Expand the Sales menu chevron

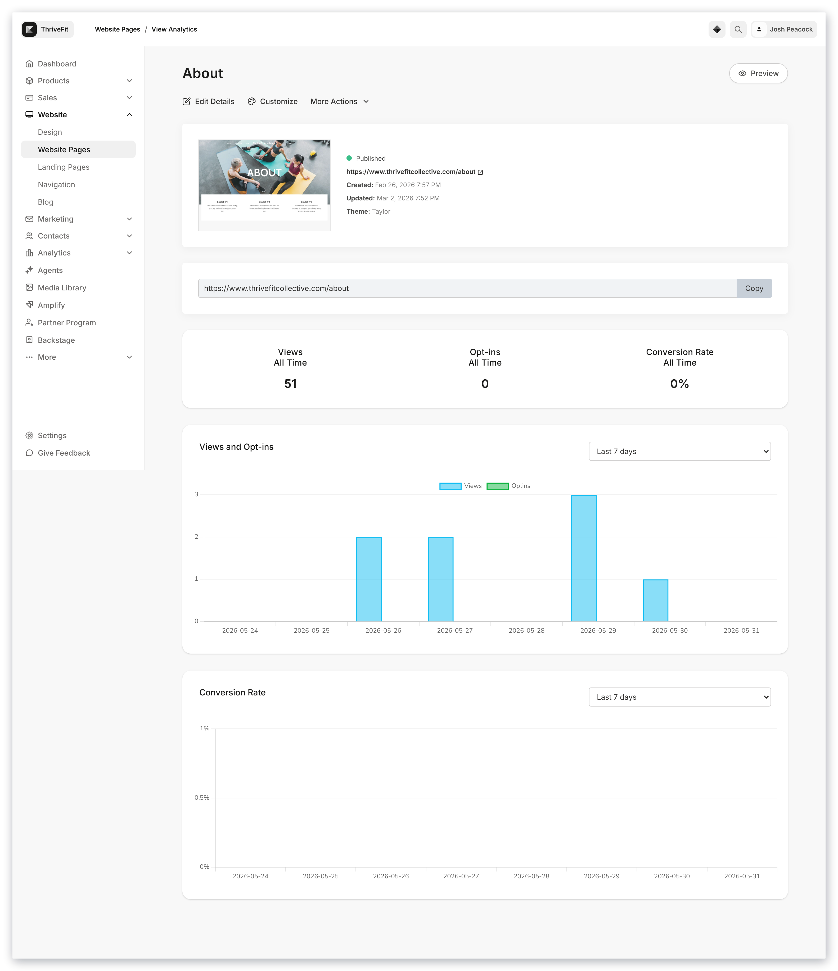129,97
